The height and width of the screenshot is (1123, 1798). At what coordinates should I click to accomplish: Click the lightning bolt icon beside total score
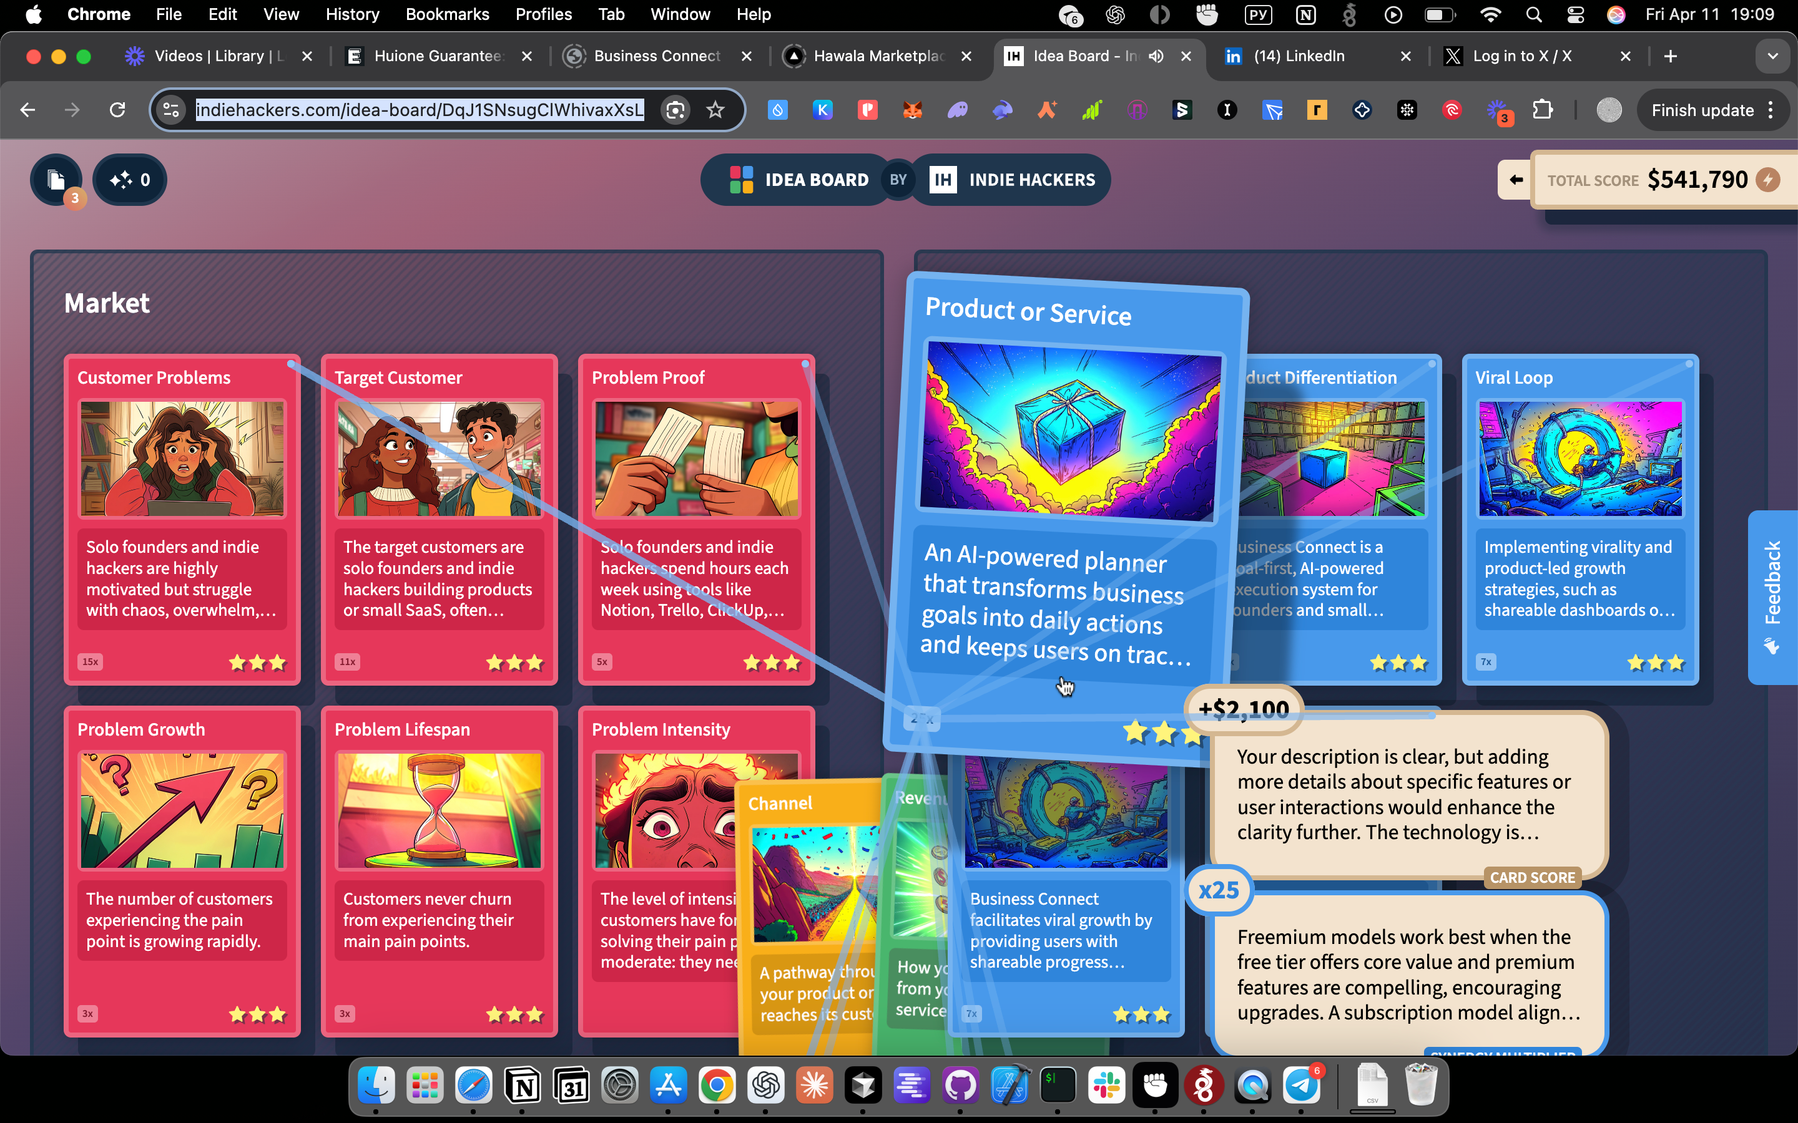(1768, 180)
